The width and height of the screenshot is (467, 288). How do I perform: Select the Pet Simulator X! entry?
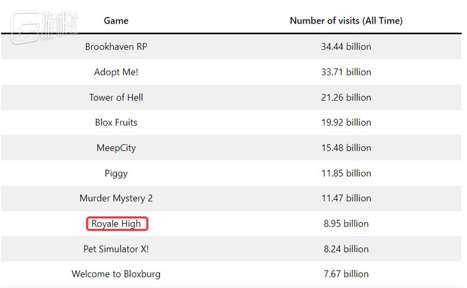pos(116,249)
